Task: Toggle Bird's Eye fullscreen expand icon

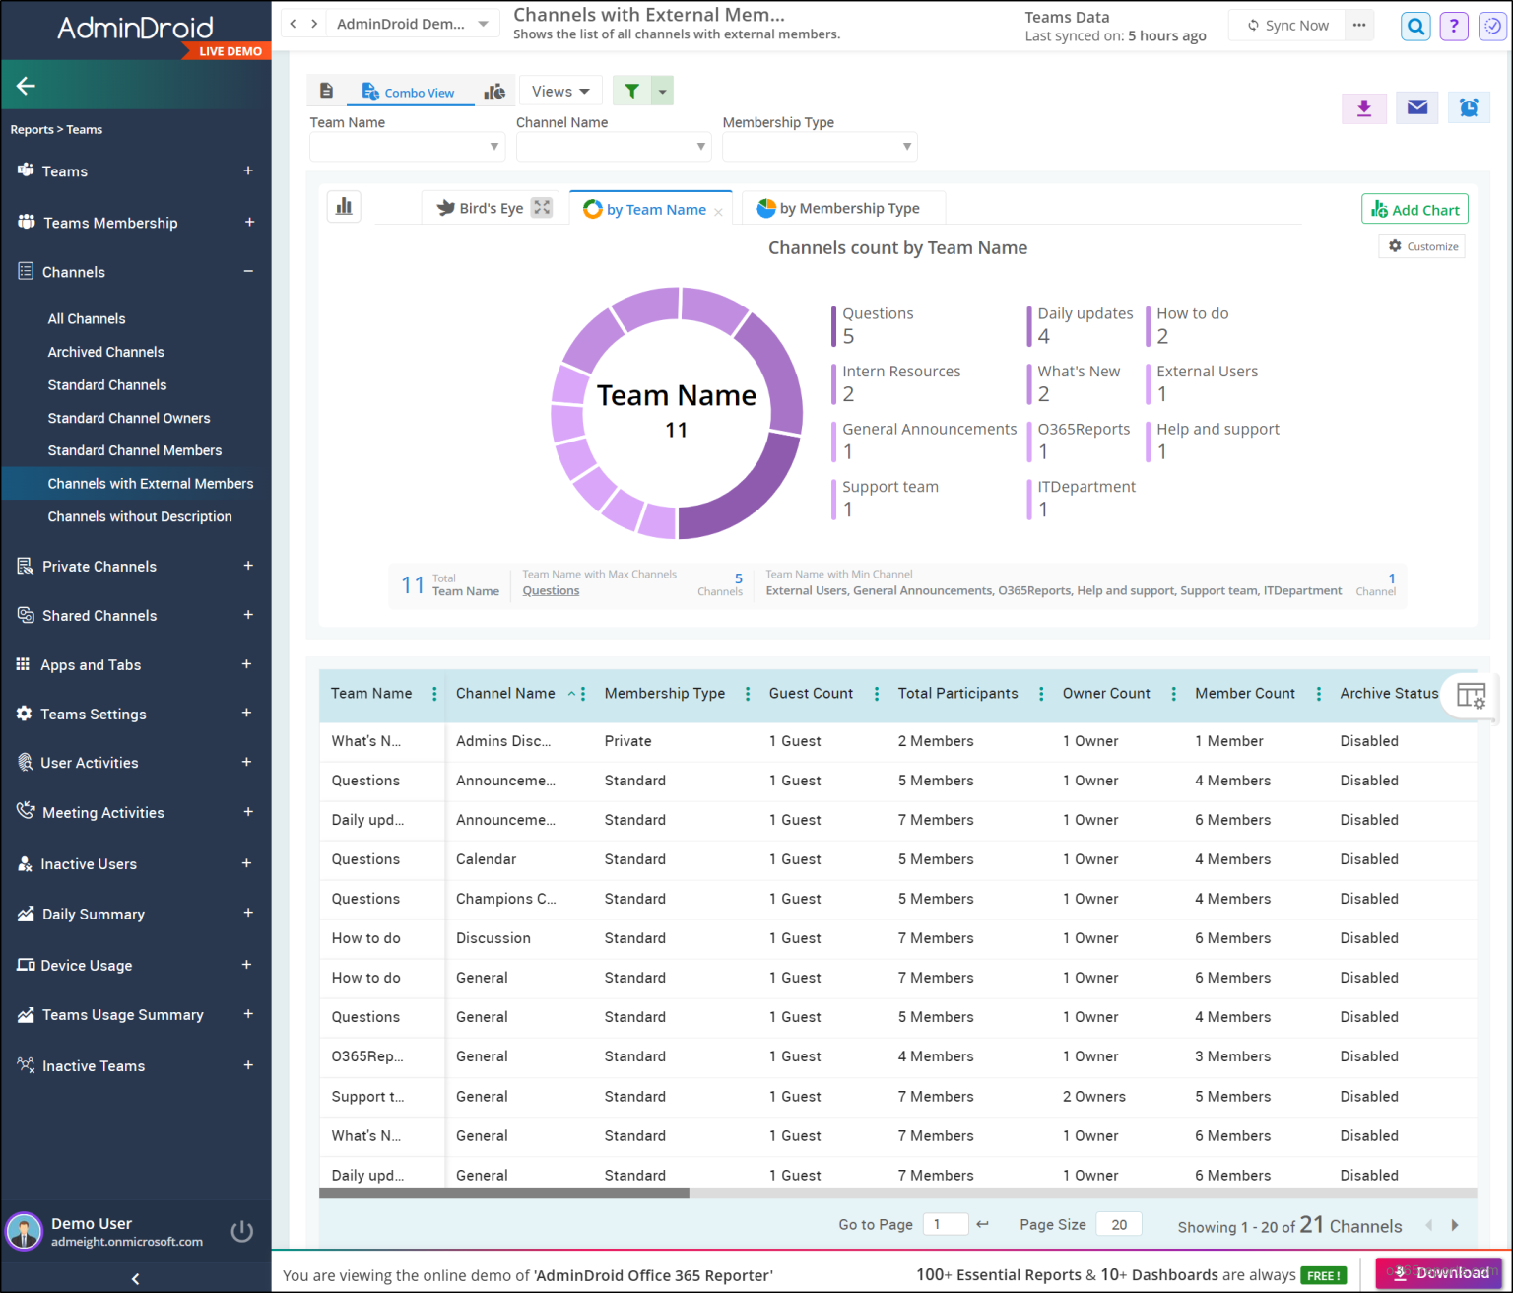Action: pyautogui.click(x=542, y=207)
